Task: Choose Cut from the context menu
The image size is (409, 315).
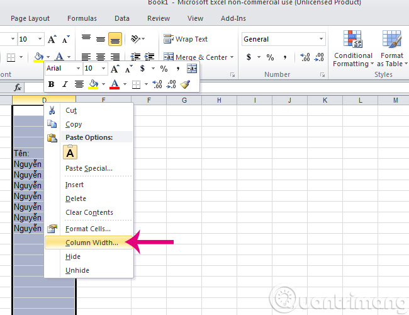Action: [89, 110]
